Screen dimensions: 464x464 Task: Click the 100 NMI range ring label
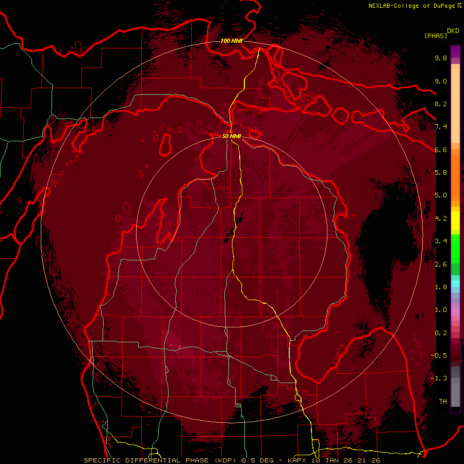(231, 41)
